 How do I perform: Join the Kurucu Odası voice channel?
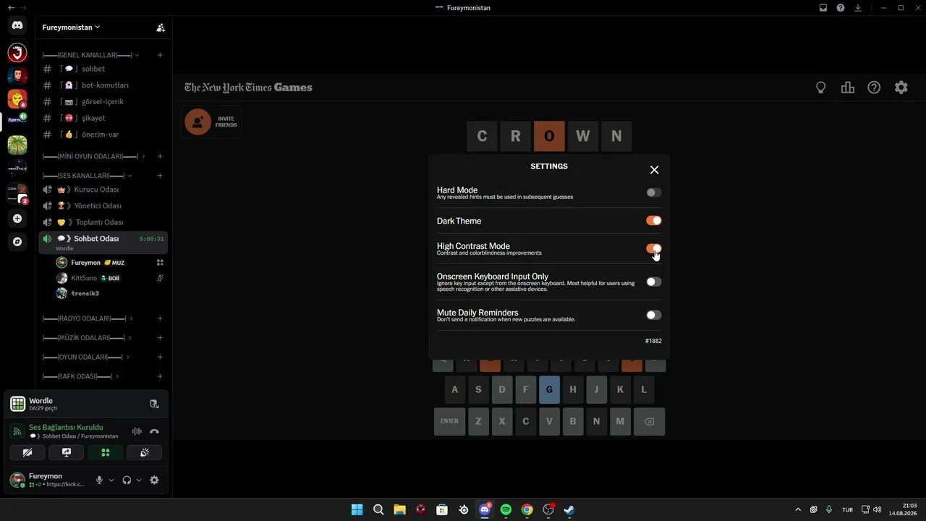103,190
